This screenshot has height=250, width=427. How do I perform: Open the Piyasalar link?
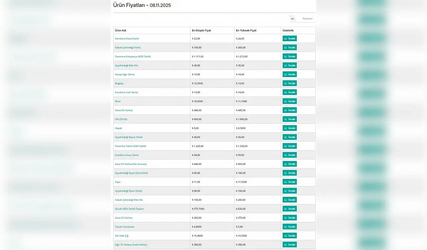point(307,19)
